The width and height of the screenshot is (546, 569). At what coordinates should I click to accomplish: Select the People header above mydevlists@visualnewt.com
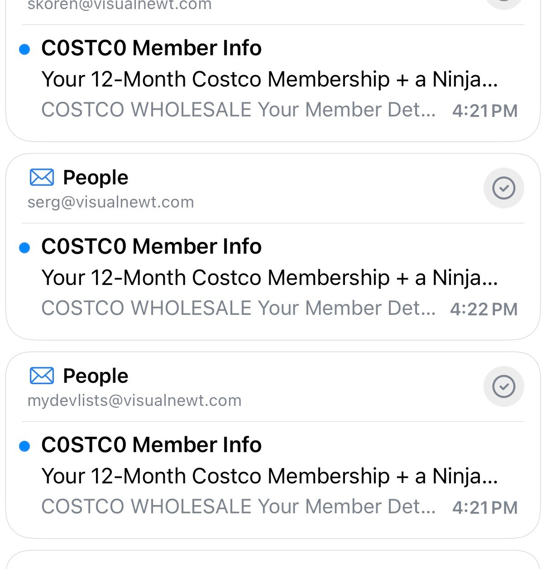(96, 376)
